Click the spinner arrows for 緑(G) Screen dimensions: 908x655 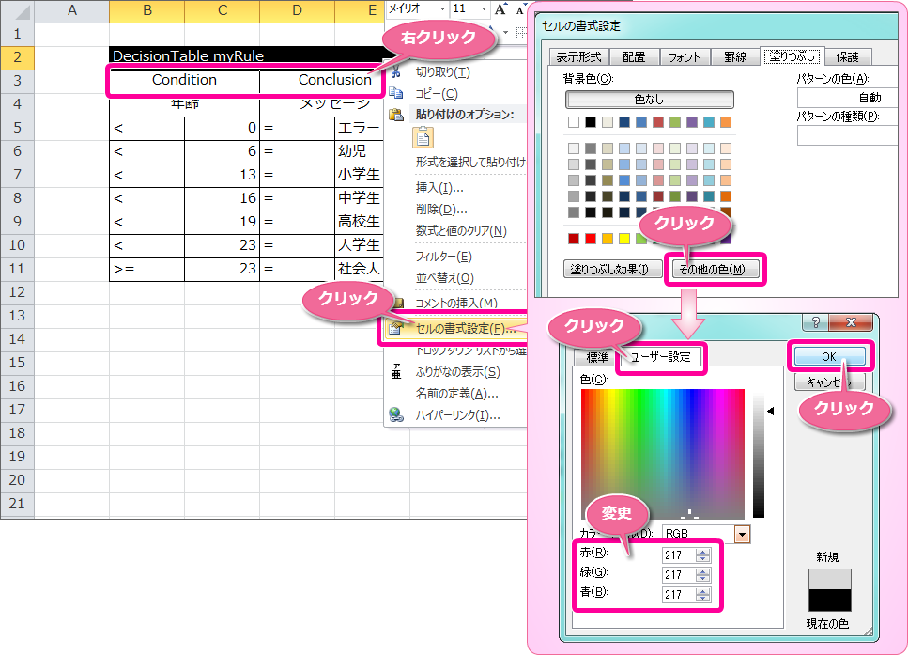pyautogui.click(x=703, y=575)
